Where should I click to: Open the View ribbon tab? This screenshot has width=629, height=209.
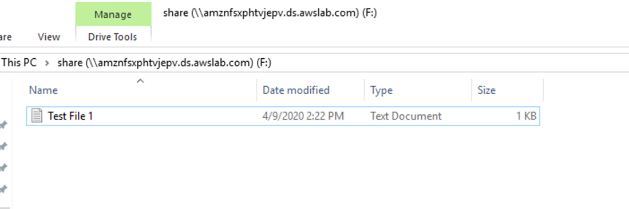pos(49,37)
